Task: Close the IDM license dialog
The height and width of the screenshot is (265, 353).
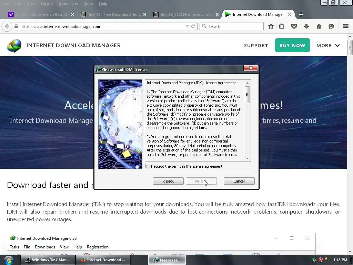Action: coord(251,68)
